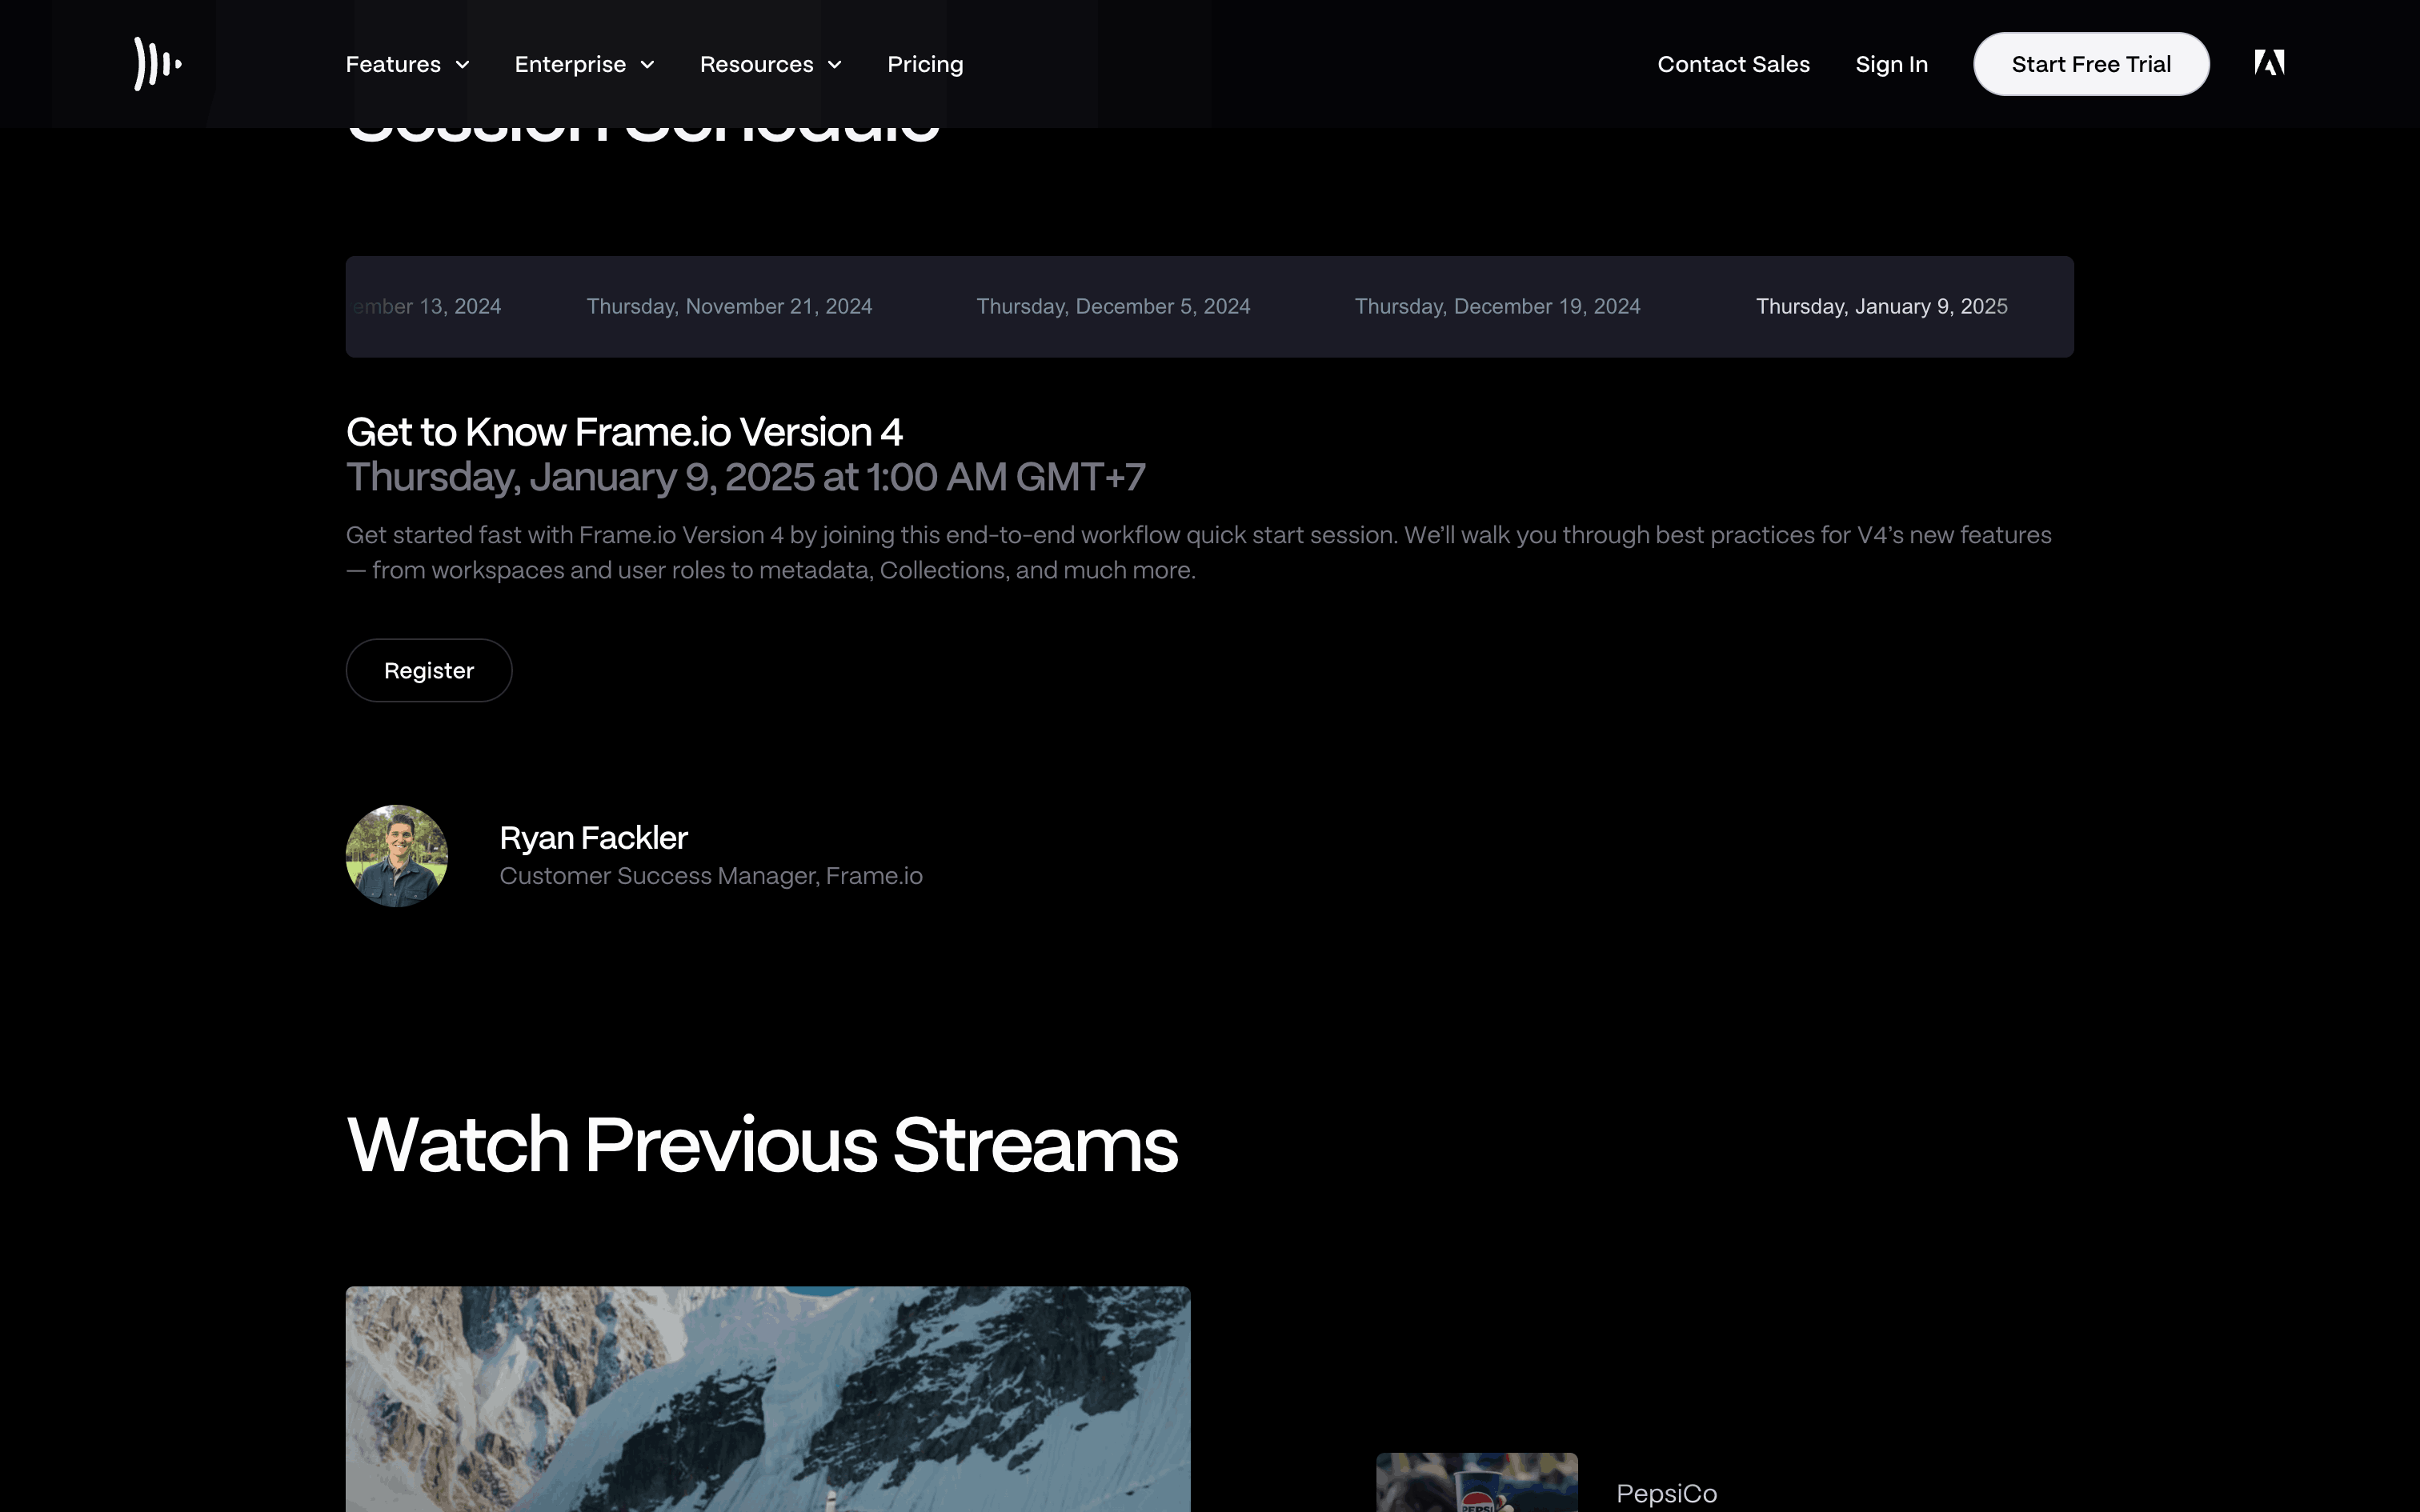This screenshot has height=1512, width=2420.
Task: Register for the Version 4 session
Action: tap(429, 671)
